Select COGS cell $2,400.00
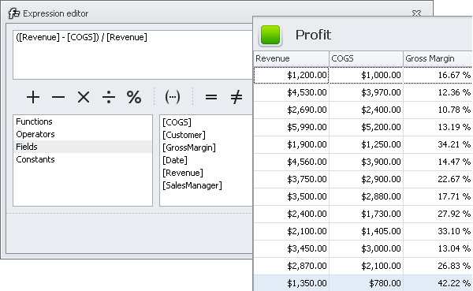Screen dimensions: 473x291 [366, 110]
